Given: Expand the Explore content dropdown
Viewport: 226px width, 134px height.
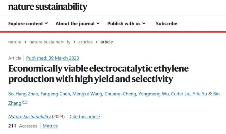Looking at the screenshot, I should click(x=28, y=24).
